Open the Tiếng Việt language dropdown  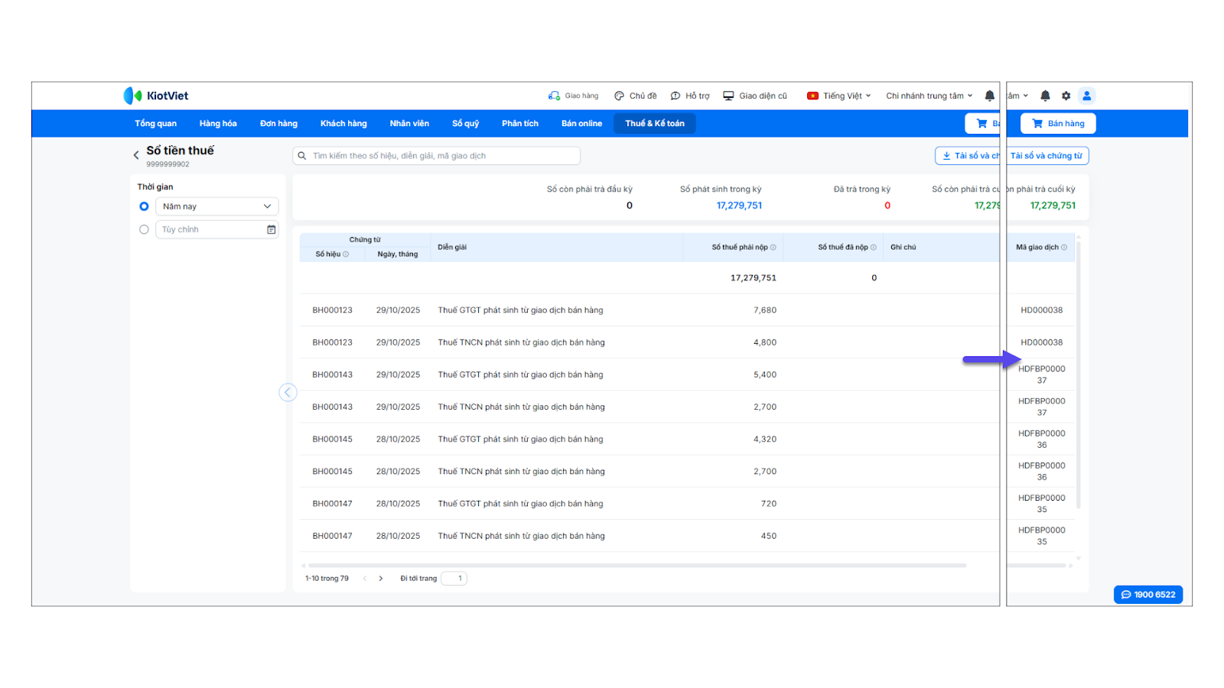click(x=839, y=96)
